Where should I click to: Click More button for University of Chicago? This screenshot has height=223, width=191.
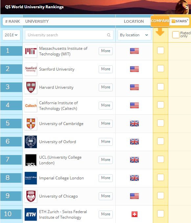[106, 196]
